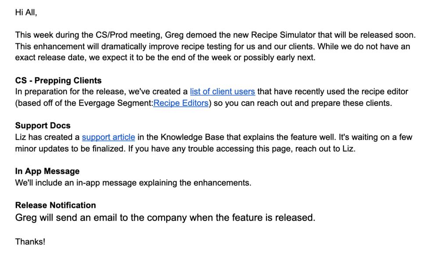Viewport: 439px width, 261px height.
Task: Click the "minor updates to be finalized" text
Action: [70, 149]
